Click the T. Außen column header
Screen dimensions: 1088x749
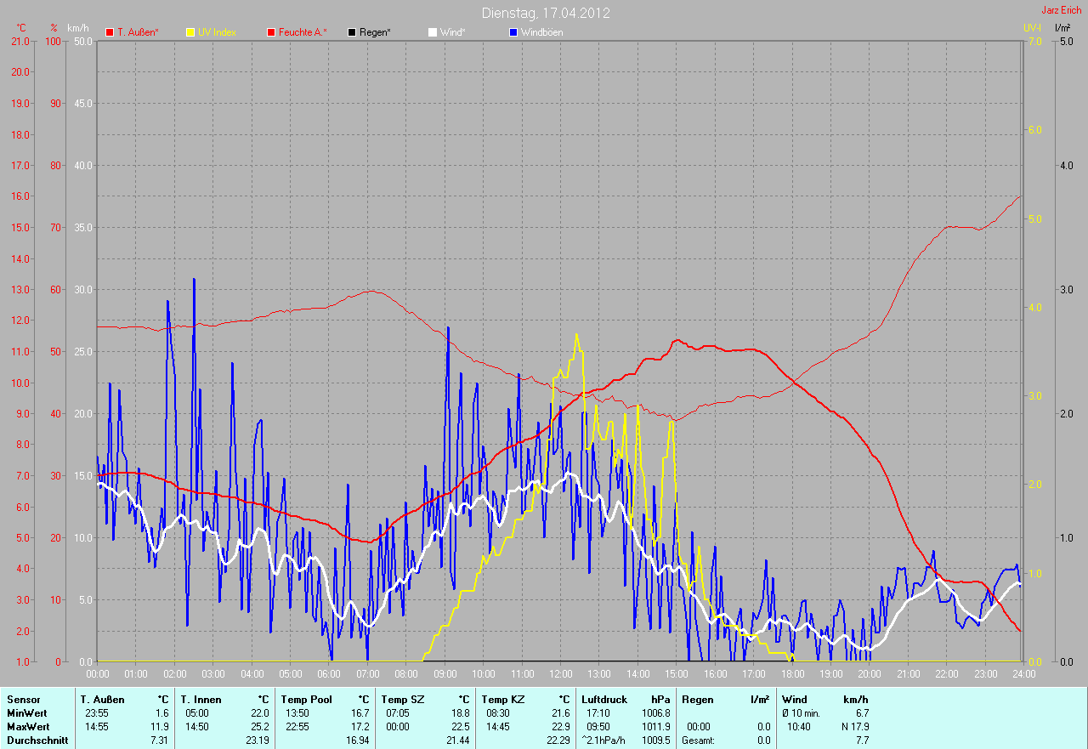pyautogui.click(x=102, y=700)
